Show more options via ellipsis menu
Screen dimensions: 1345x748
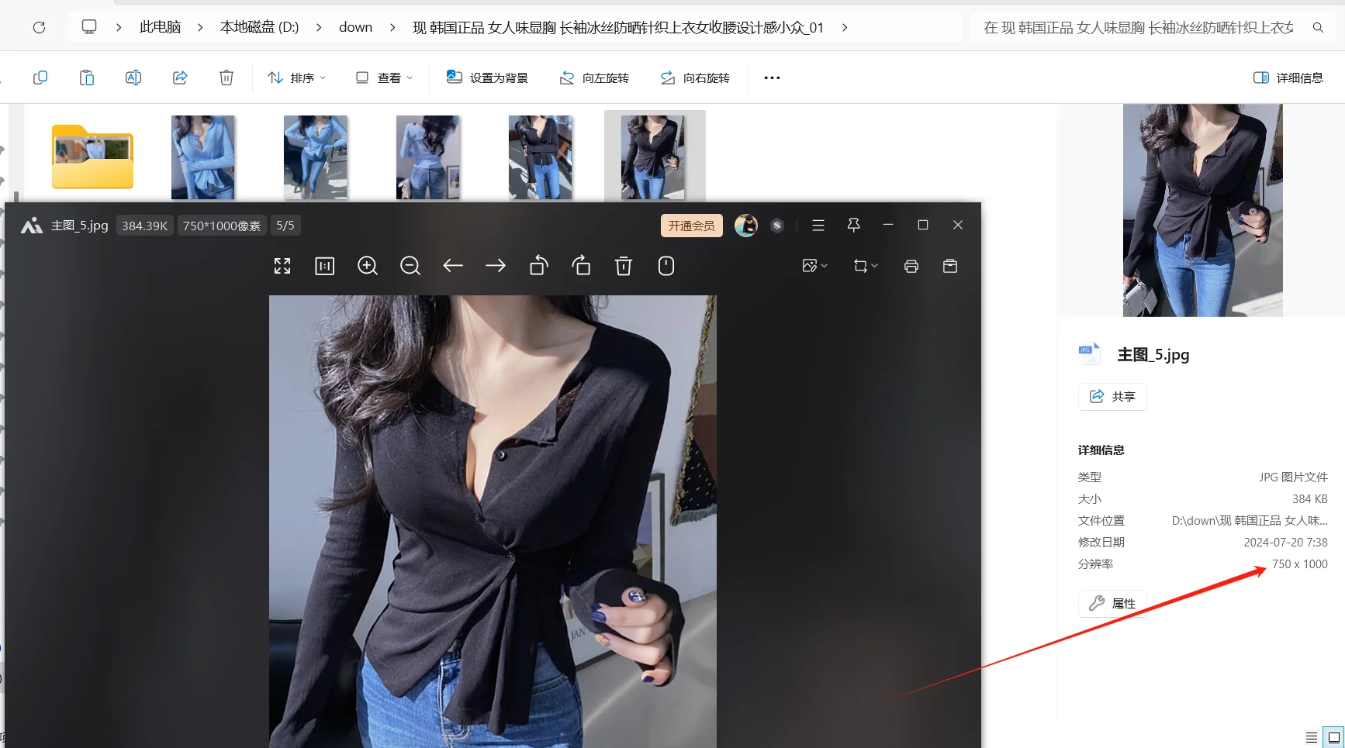click(771, 78)
